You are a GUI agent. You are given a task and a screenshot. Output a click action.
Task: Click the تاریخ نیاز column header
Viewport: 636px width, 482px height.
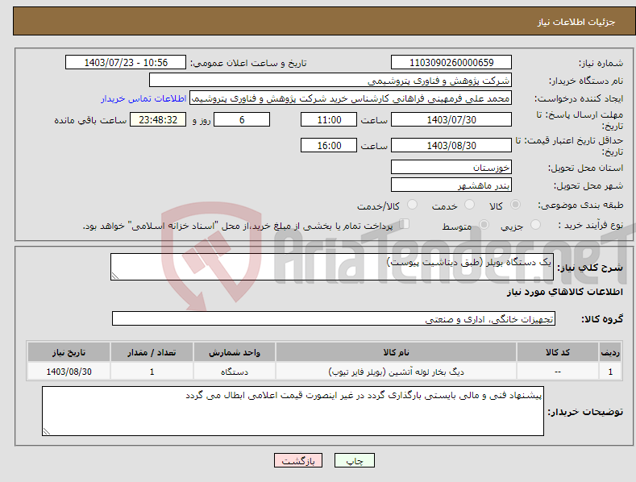69,352
